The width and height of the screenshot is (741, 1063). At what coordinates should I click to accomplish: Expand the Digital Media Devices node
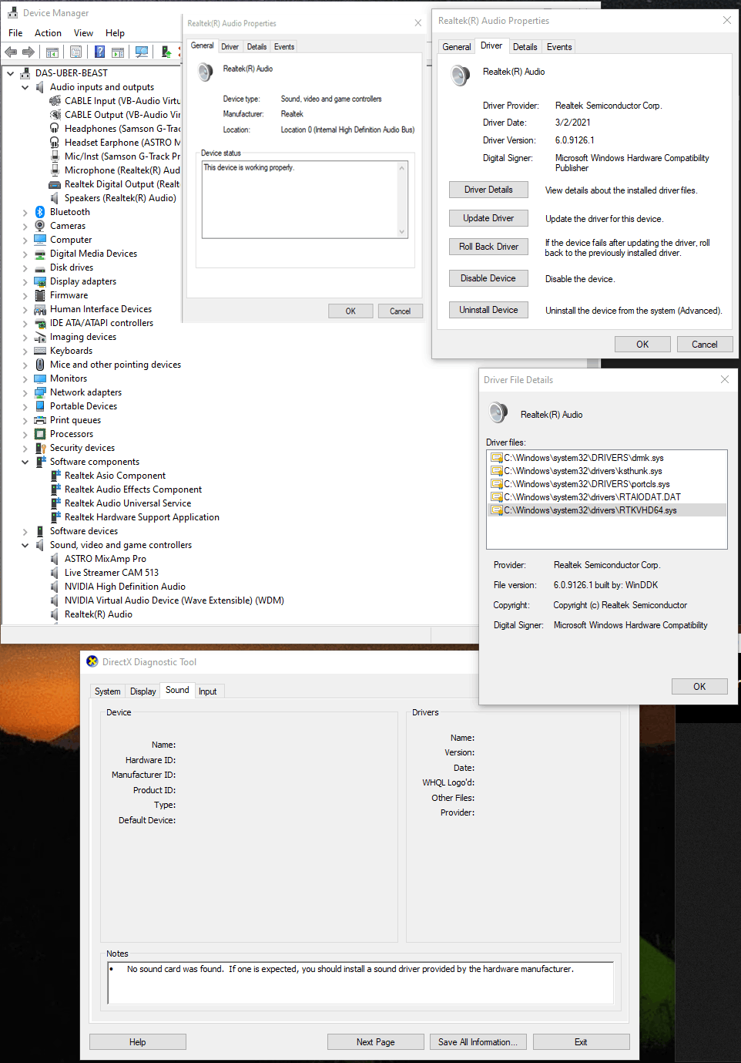(25, 254)
